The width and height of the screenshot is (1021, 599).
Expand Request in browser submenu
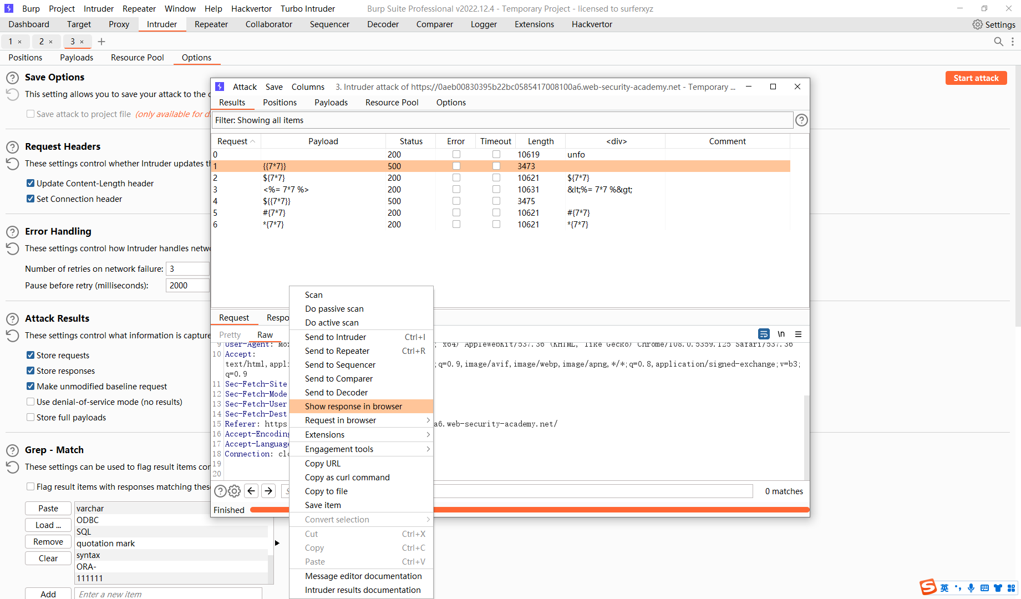tap(361, 420)
